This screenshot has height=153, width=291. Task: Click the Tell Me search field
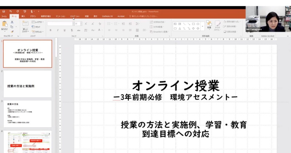click(144, 16)
